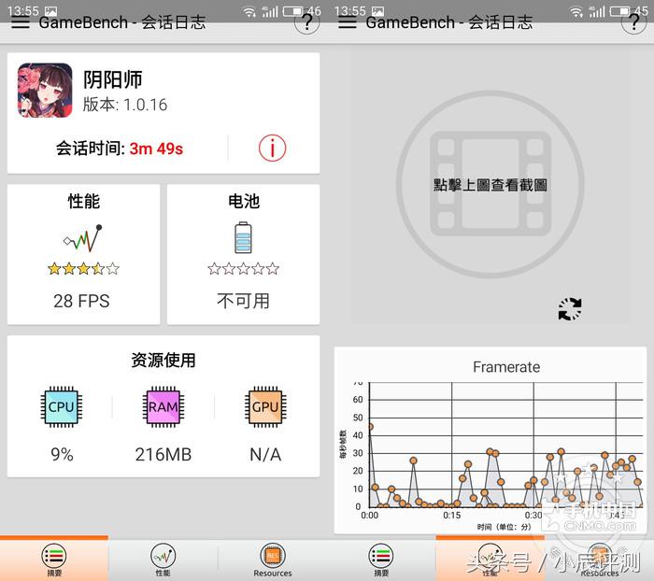This screenshot has height=581, width=654.
Task: Tap session time 3m 49s
Action: [156, 149]
